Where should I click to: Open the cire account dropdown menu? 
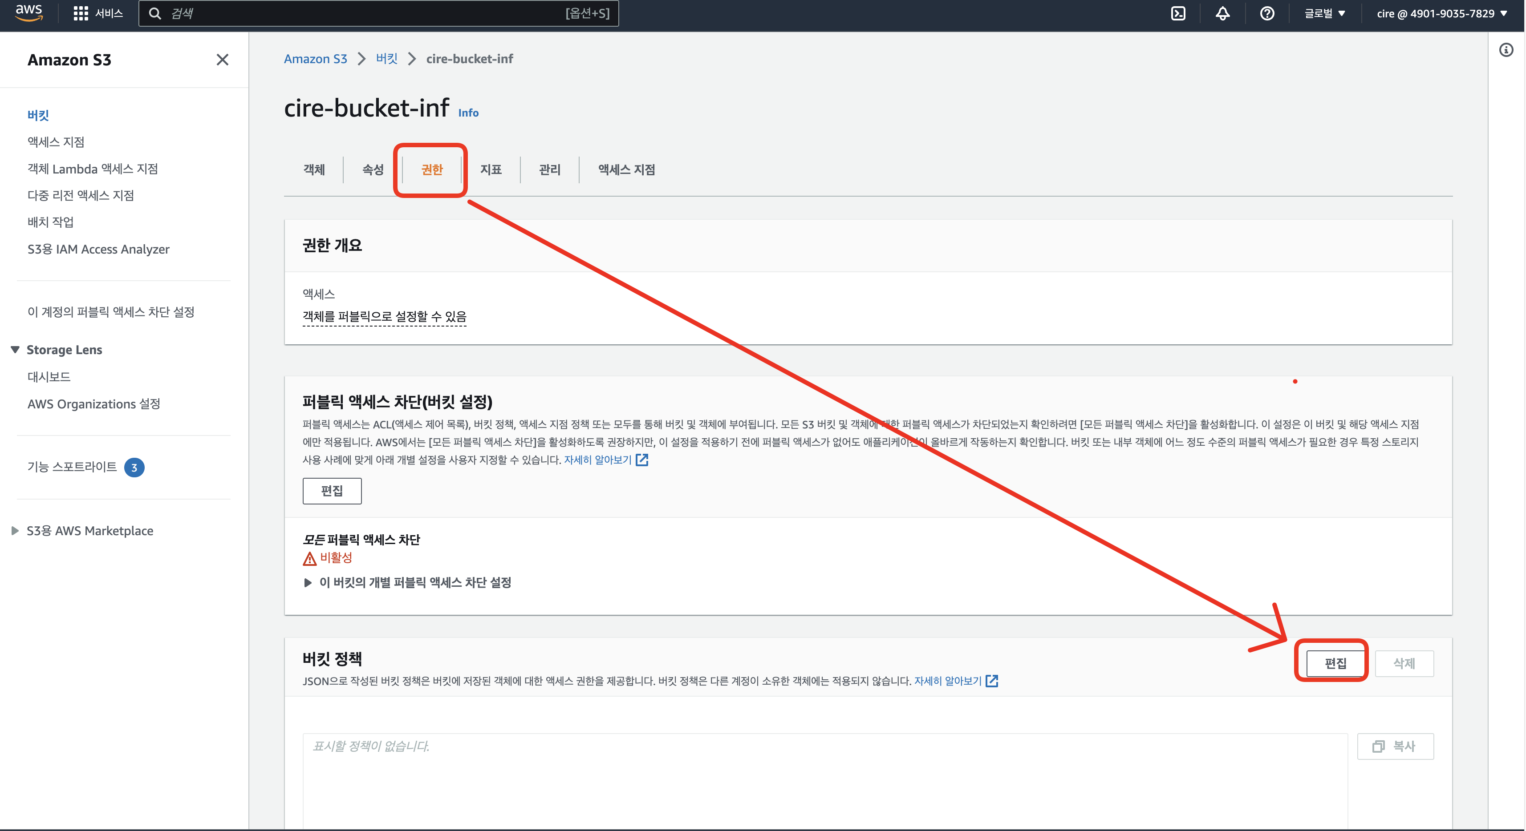[1442, 13]
